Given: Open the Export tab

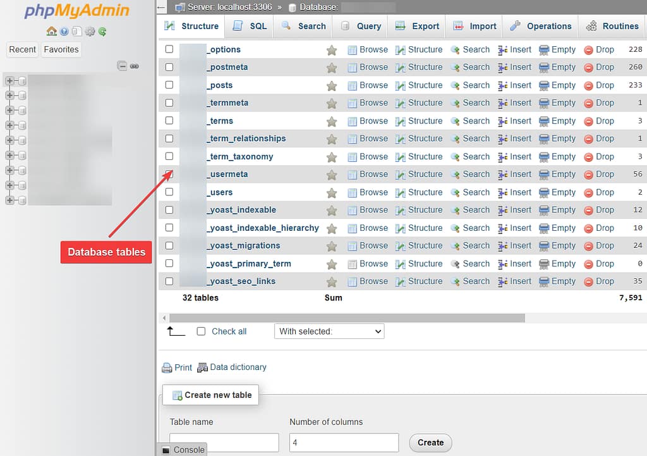Looking at the screenshot, I should [417, 26].
